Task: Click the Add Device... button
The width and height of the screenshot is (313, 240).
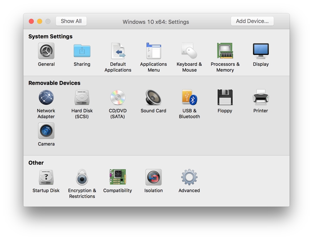Action: pos(252,21)
